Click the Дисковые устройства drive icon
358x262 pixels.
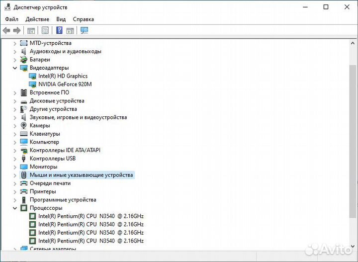(x=24, y=101)
